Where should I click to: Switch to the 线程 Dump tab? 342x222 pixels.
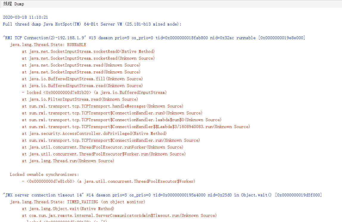click(x=13, y=4)
